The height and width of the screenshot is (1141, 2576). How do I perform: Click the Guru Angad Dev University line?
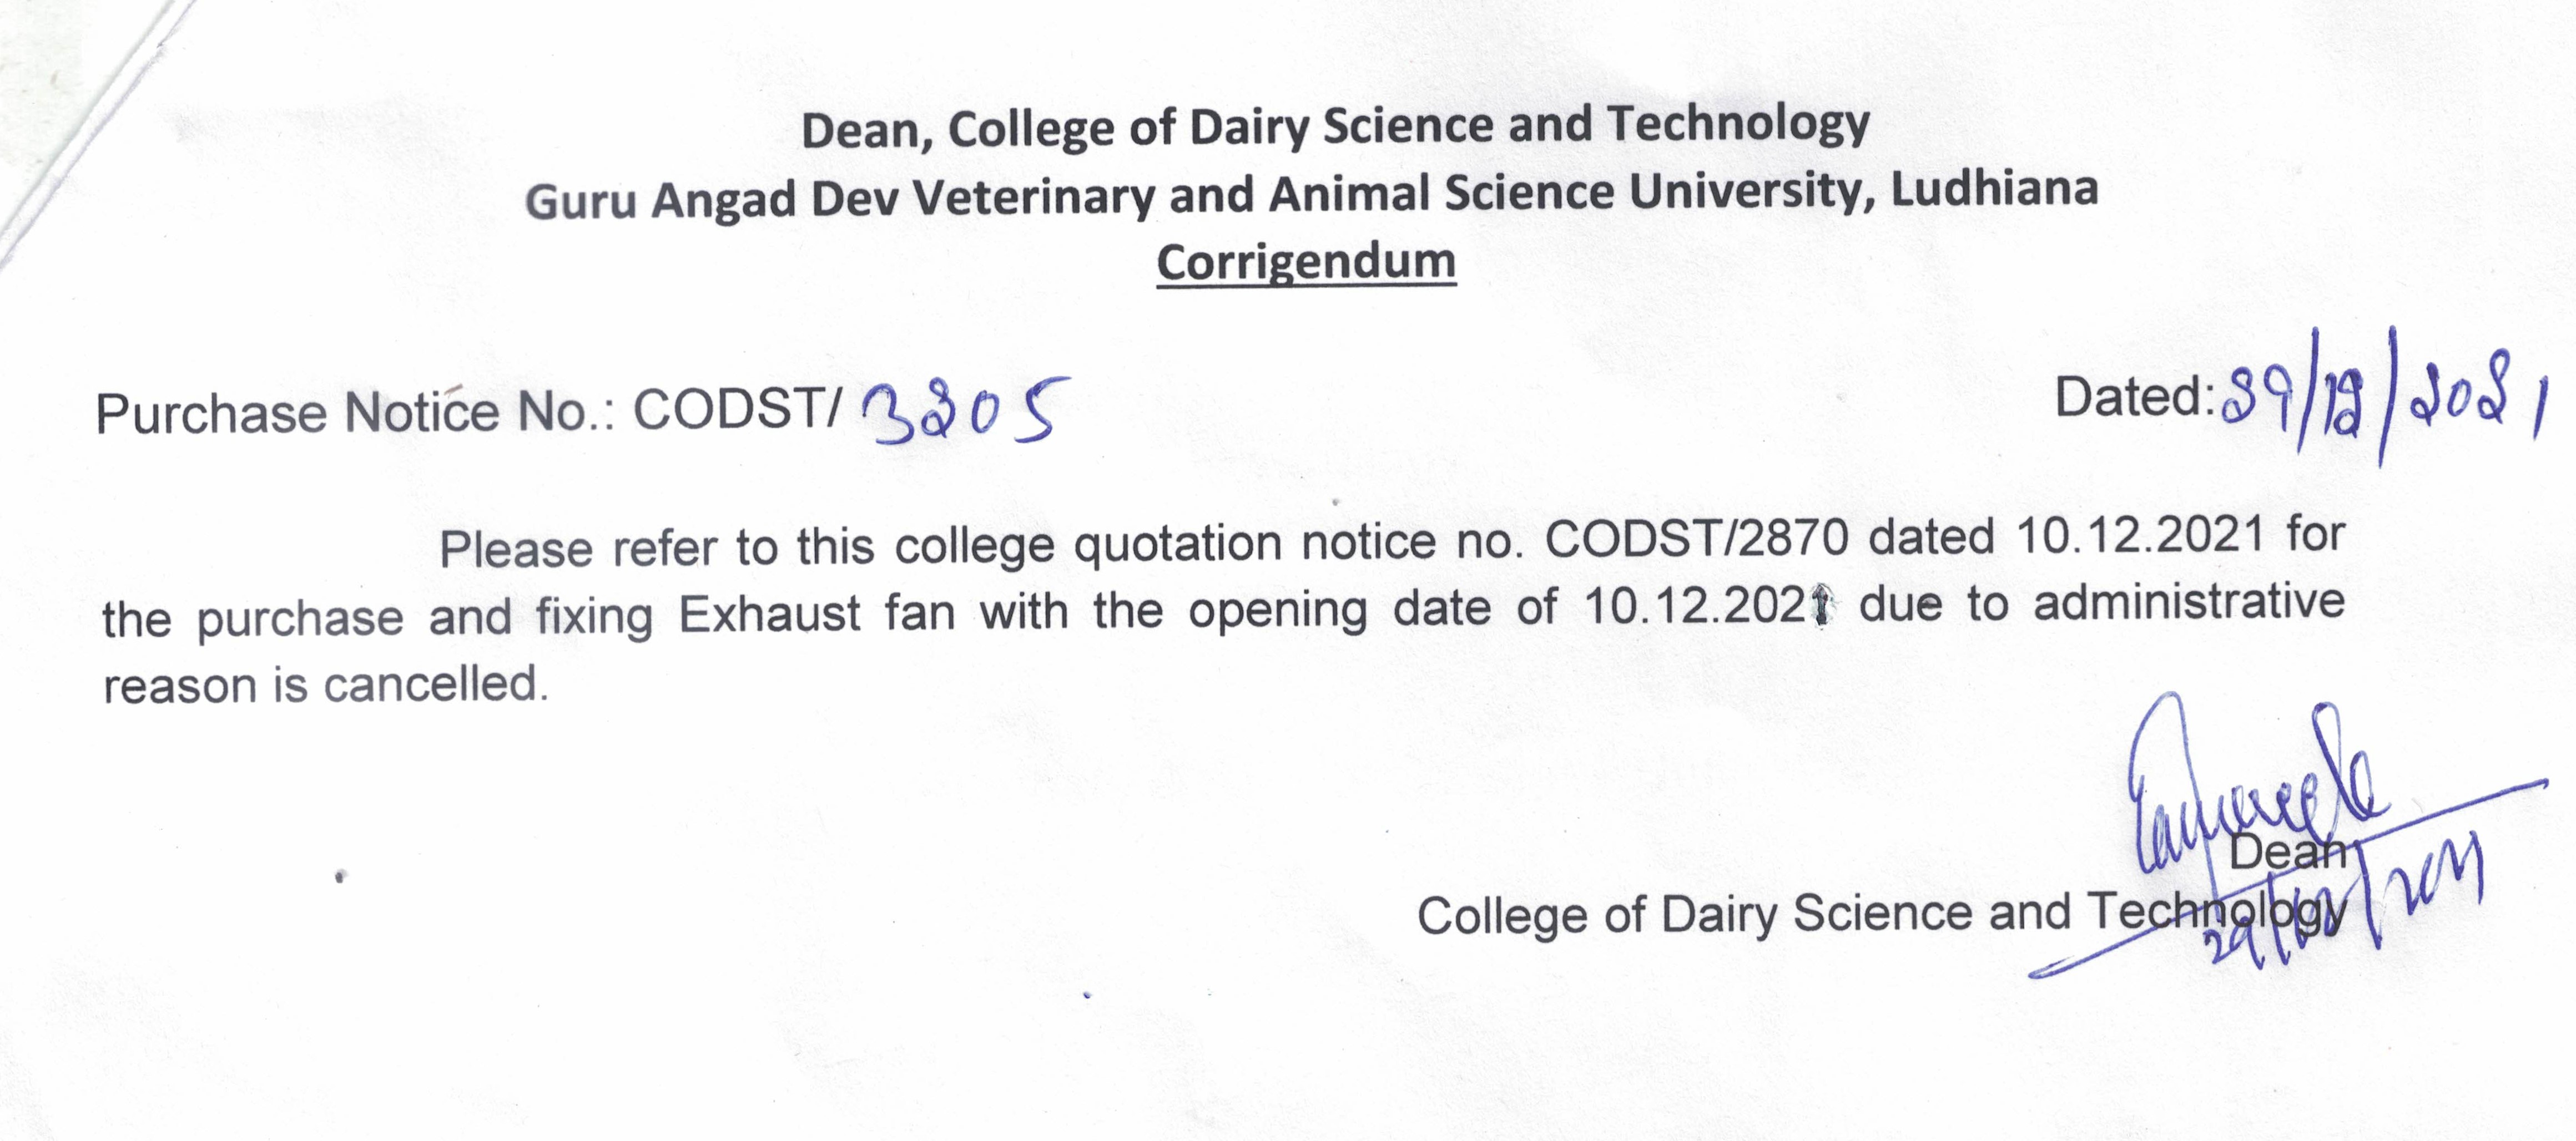1310,195
